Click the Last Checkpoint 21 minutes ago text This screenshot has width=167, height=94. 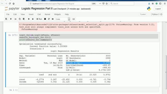66,9
